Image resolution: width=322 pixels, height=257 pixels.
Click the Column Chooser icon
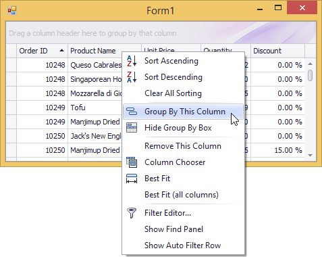pyautogui.click(x=132, y=162)
